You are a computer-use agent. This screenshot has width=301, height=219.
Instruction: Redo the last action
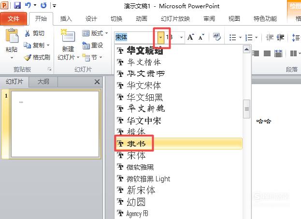[43, 5]
